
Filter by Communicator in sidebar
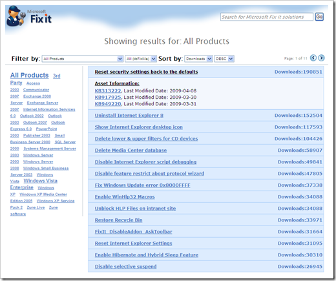[36, 90]
